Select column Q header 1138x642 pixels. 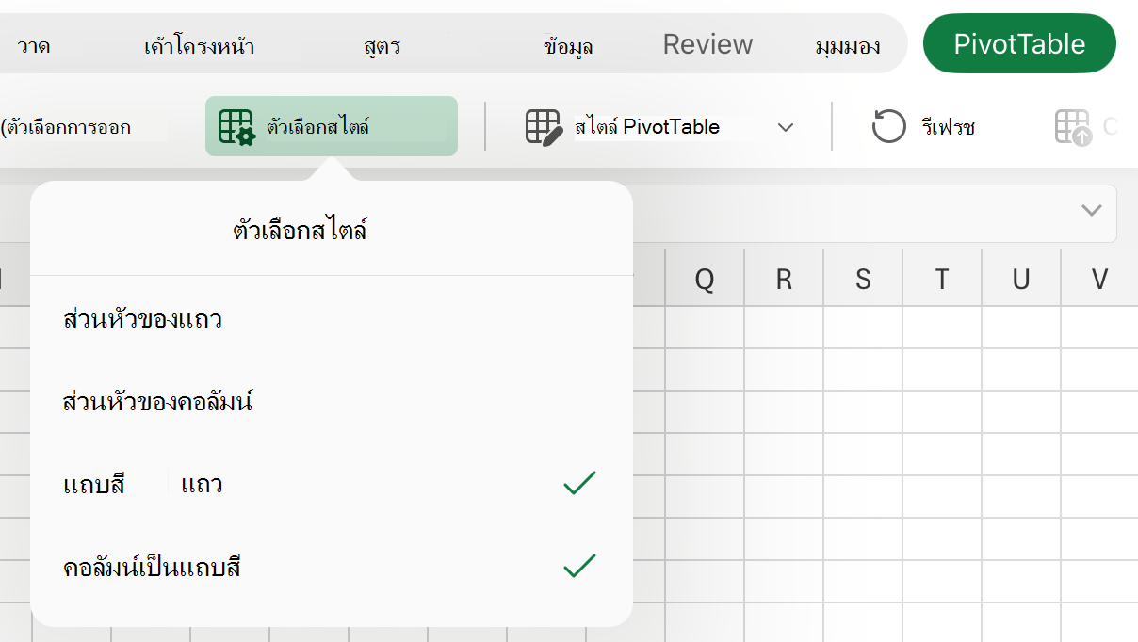705,279
